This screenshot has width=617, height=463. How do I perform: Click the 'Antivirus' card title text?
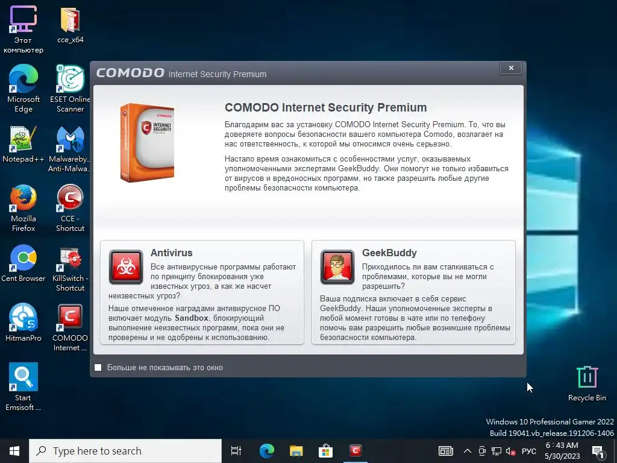(x=171, y=253)
